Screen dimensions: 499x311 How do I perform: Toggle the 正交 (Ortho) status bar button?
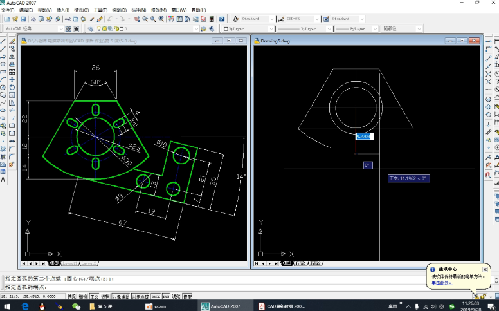[x=94, y=297]
